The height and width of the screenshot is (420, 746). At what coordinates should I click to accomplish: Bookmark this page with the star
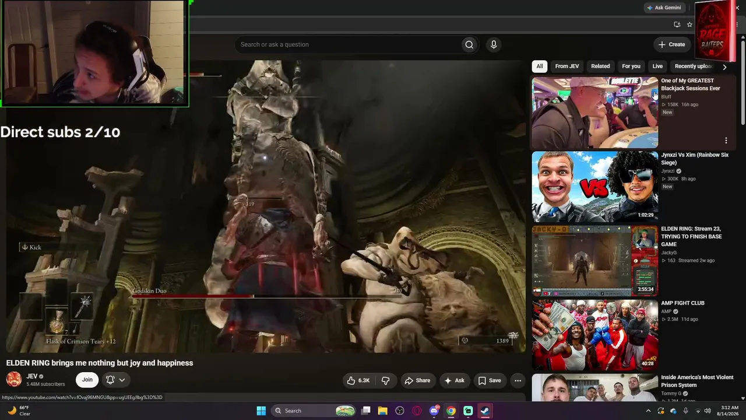coord(689,24)
